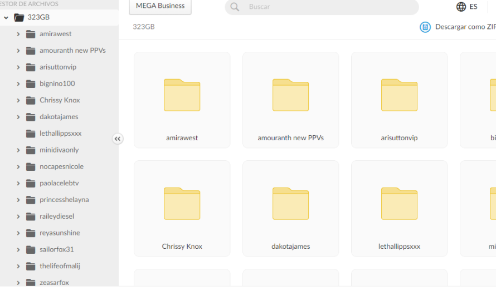The width and height of the screenshot is (496, 295).
Task: Select sailorfox31 label in tree
Action: 57,249
